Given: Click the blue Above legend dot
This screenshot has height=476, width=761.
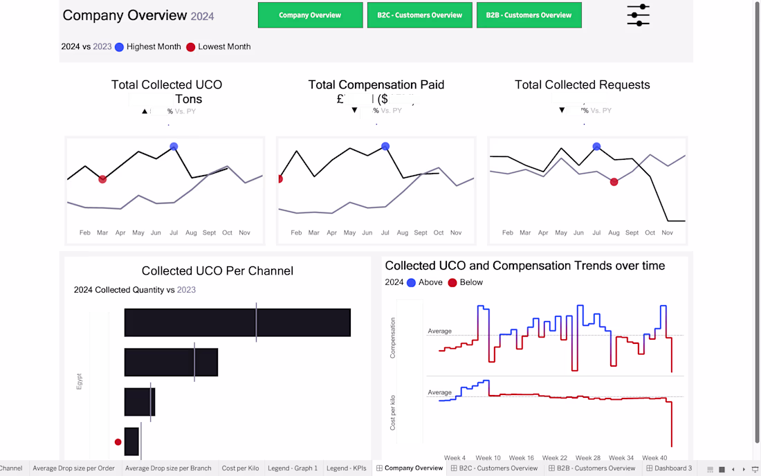Looking at the screenshot, I should pyautogui.click(x=411, y=282).
